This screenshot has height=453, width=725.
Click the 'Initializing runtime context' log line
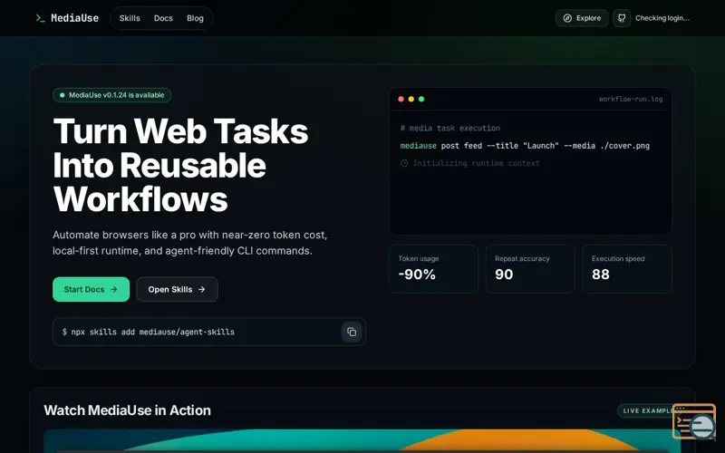pyautogui.click(x=476, y=163)
